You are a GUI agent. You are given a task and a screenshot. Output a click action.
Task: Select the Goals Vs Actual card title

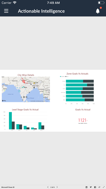click(x=83, y=109)
